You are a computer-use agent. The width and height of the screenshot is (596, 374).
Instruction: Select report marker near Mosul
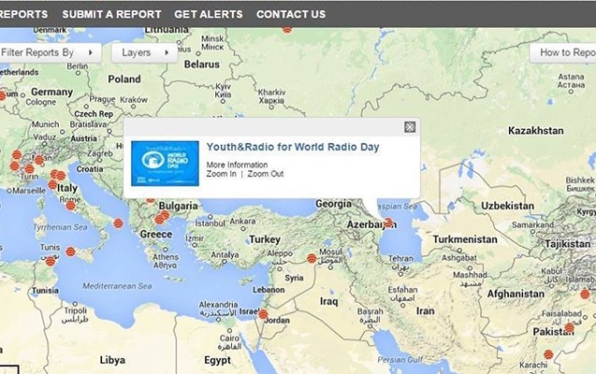pos(312,259)
